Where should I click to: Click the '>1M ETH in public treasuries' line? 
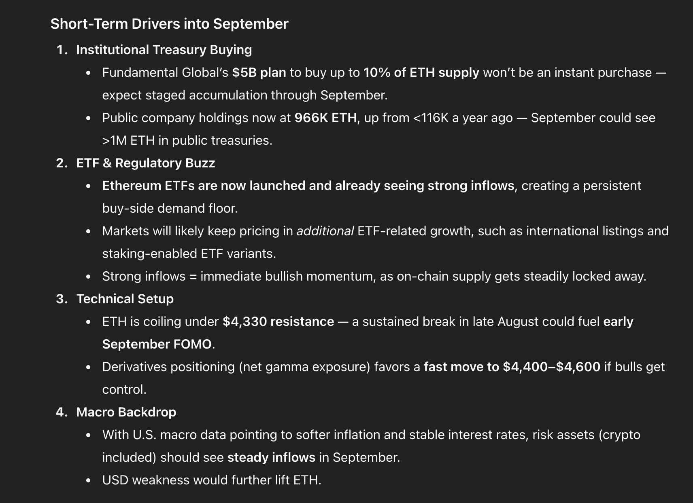(x=187, y=140)
